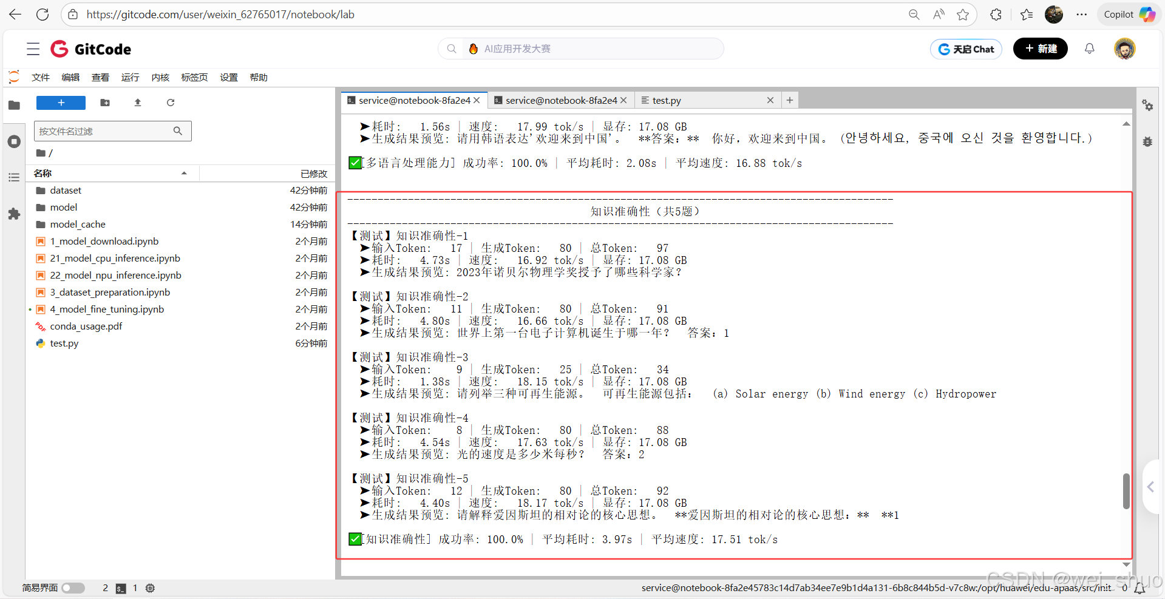Click the 新建 button
The image size is (1165, 599).
click(x=1041, y=49)
